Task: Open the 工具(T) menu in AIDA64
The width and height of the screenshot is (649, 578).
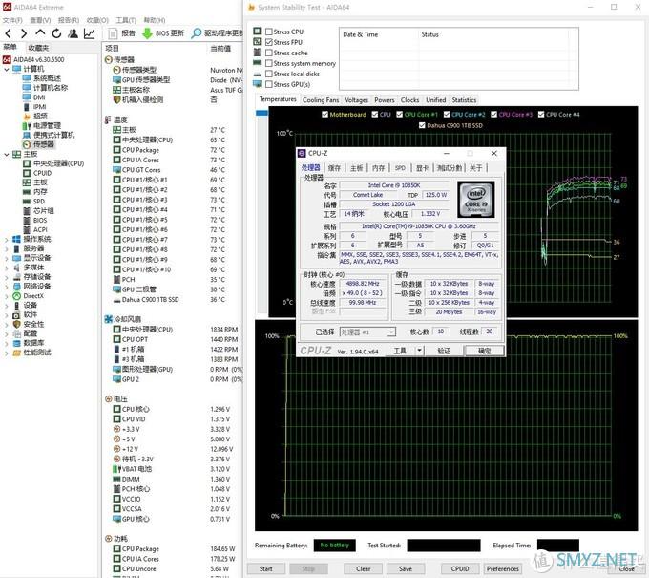Action: pos(126,20)
